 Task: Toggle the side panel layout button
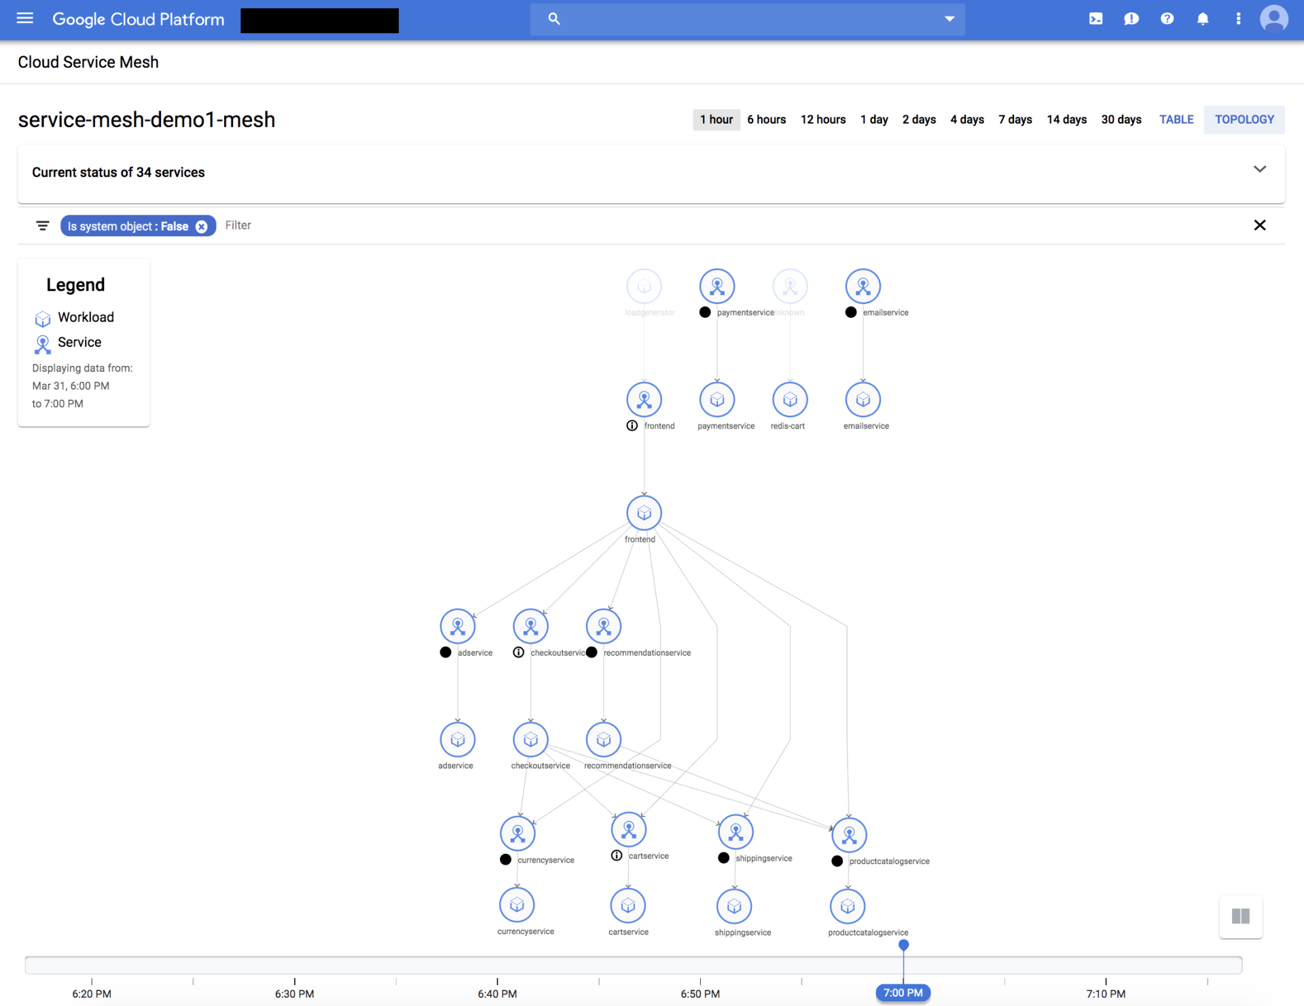(x=1240, y=916)
